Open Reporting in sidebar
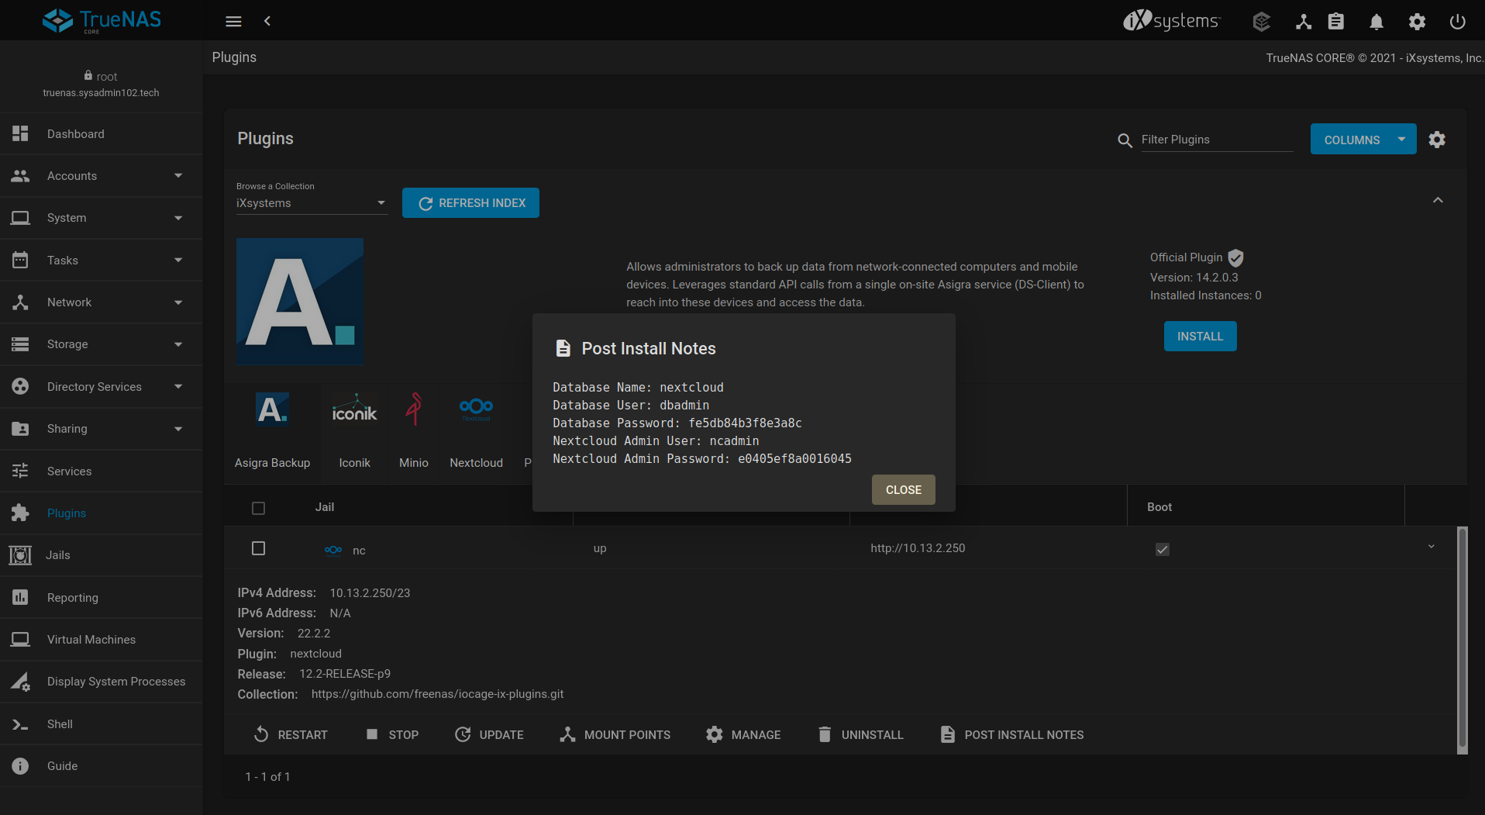 click(102, 598)
